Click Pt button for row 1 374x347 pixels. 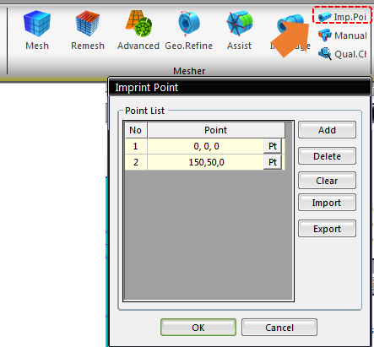[273, 146]
